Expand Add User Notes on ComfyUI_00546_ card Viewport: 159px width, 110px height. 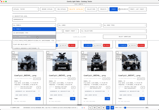[x=97, y=95]
